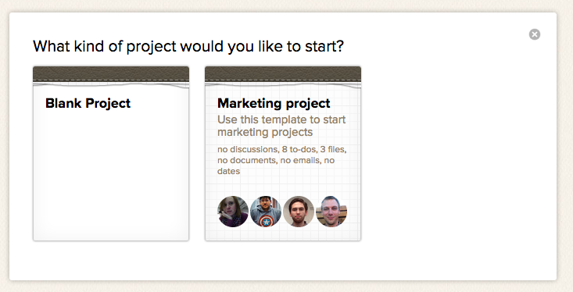This screenshot has width=573, height=292.
Task: Close the project type dialog
Action: (x=534, y=34)
